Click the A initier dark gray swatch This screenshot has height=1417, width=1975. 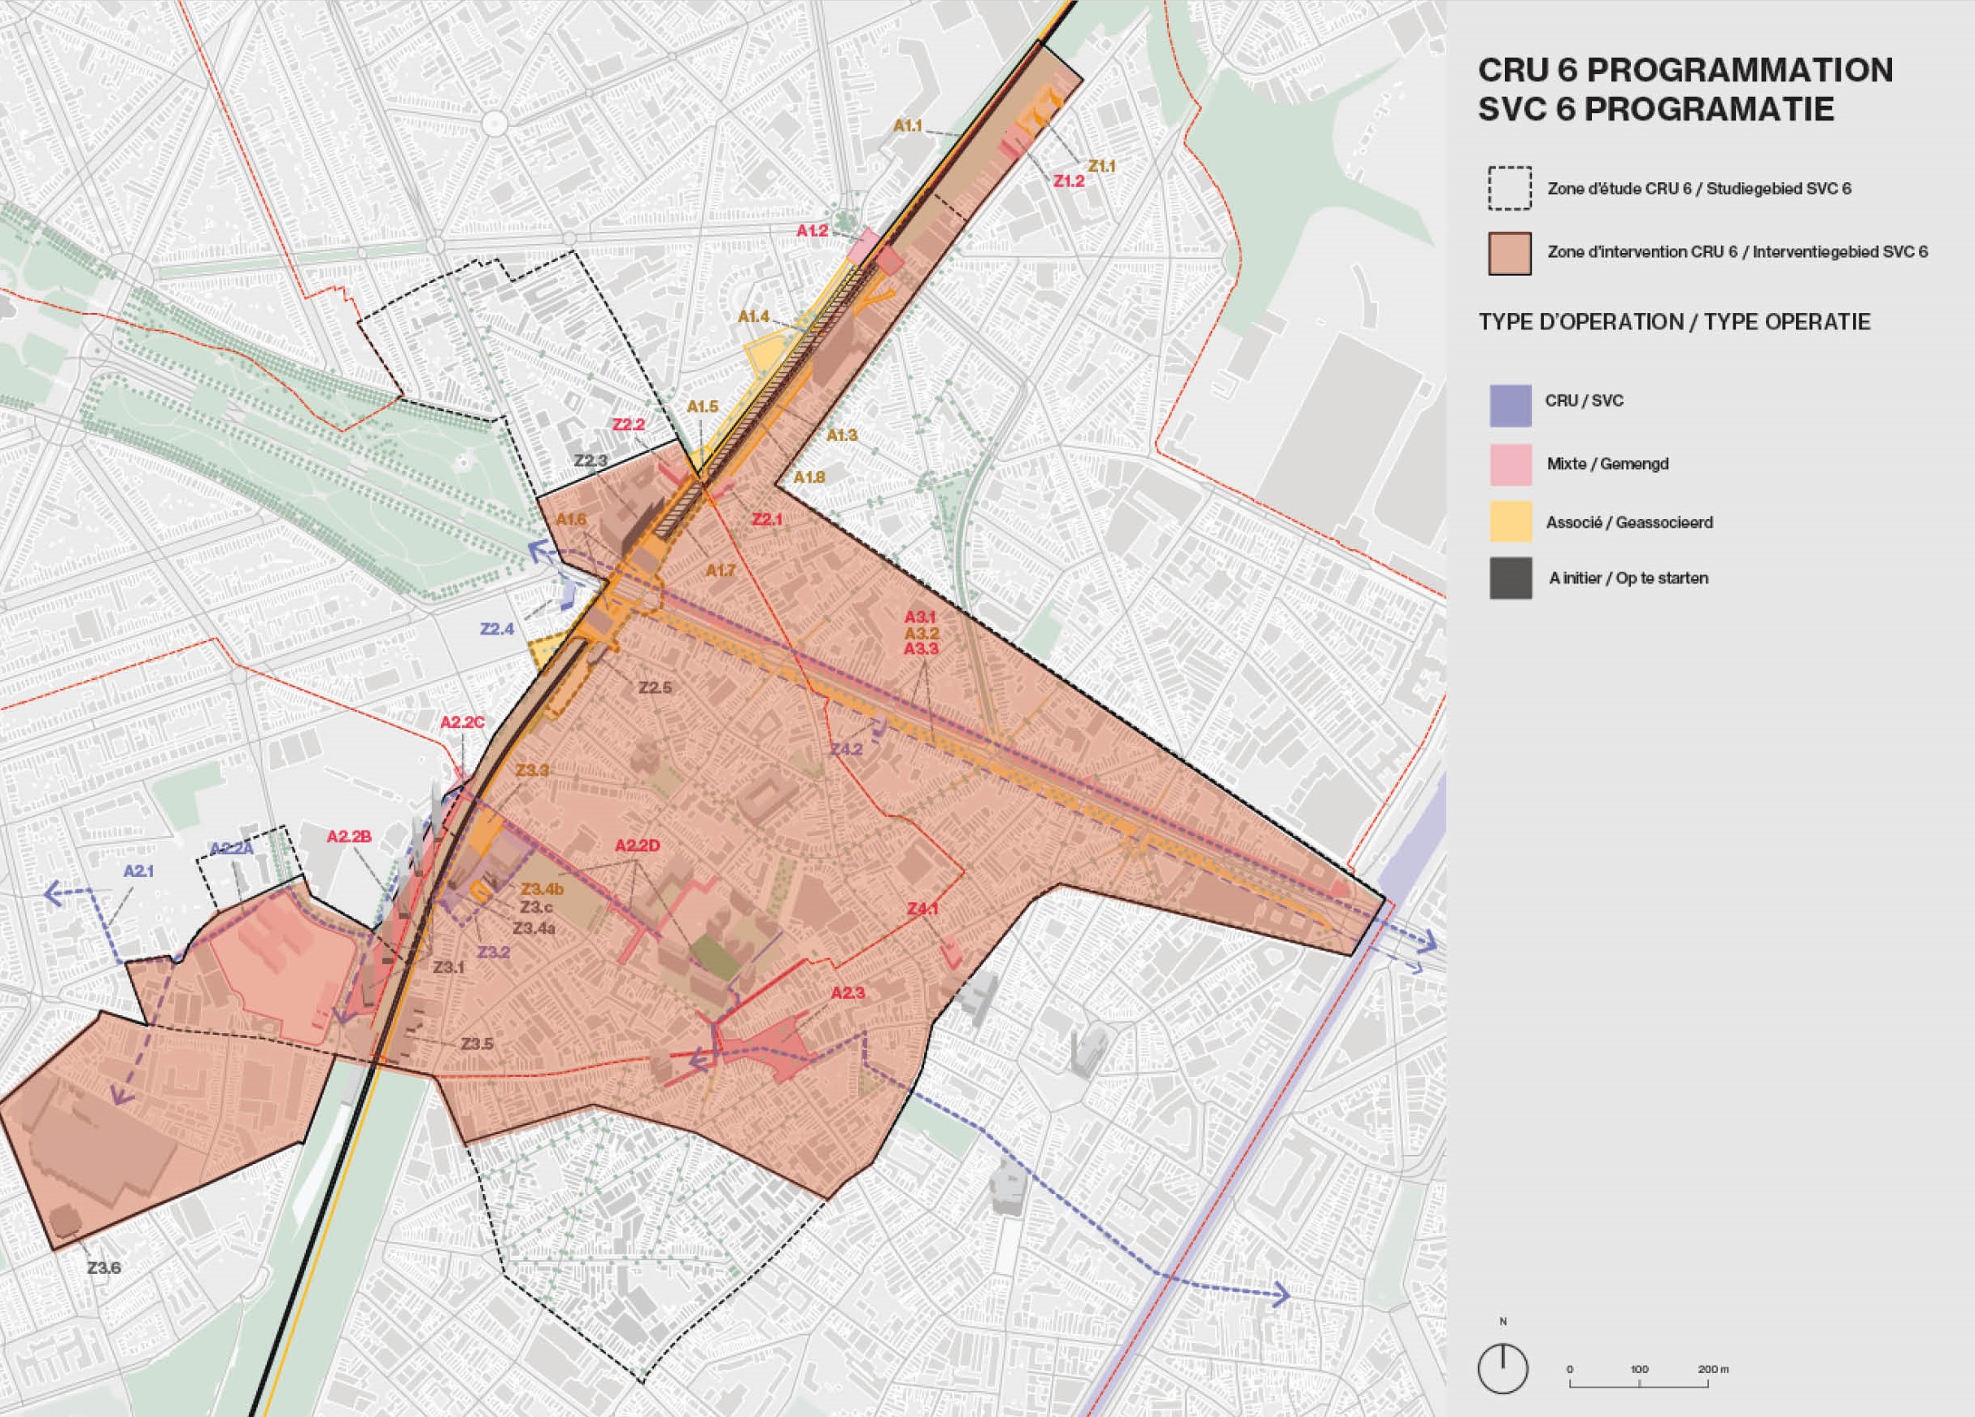click(1510, 578)
